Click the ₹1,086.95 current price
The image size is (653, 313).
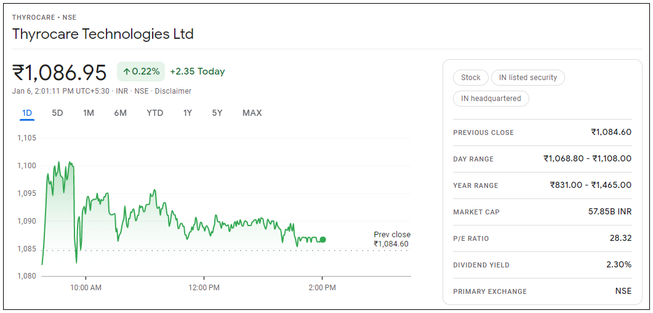click(x=60, y=73)
